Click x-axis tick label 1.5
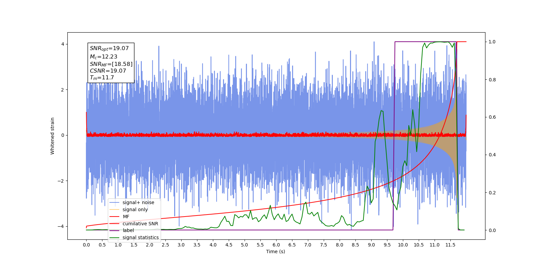 point(134,245)
